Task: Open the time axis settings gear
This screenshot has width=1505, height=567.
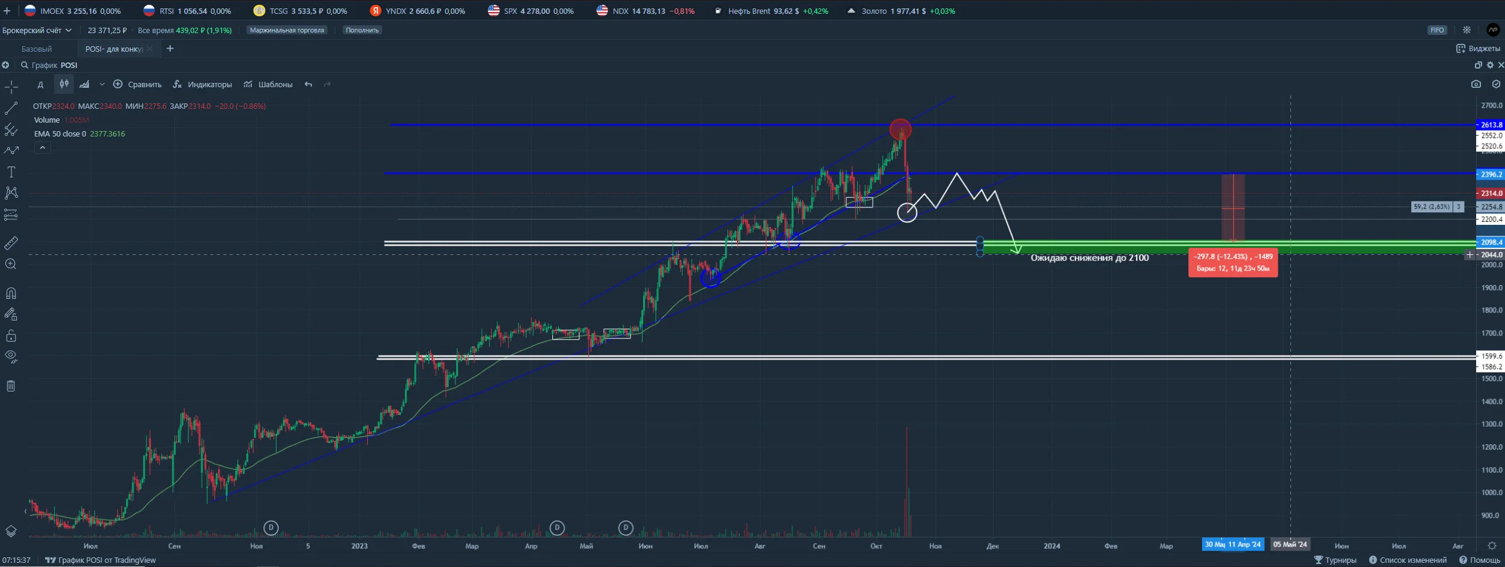Action: [1492, 546]
